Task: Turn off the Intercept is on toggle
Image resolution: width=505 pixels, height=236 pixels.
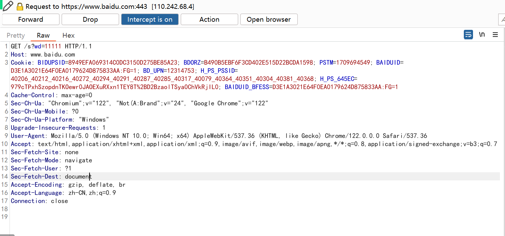Action: point(150,19)
